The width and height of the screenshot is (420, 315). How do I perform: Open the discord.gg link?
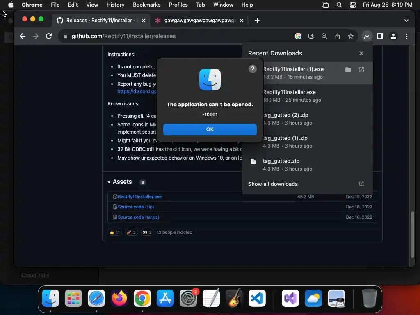click(137, 91)
